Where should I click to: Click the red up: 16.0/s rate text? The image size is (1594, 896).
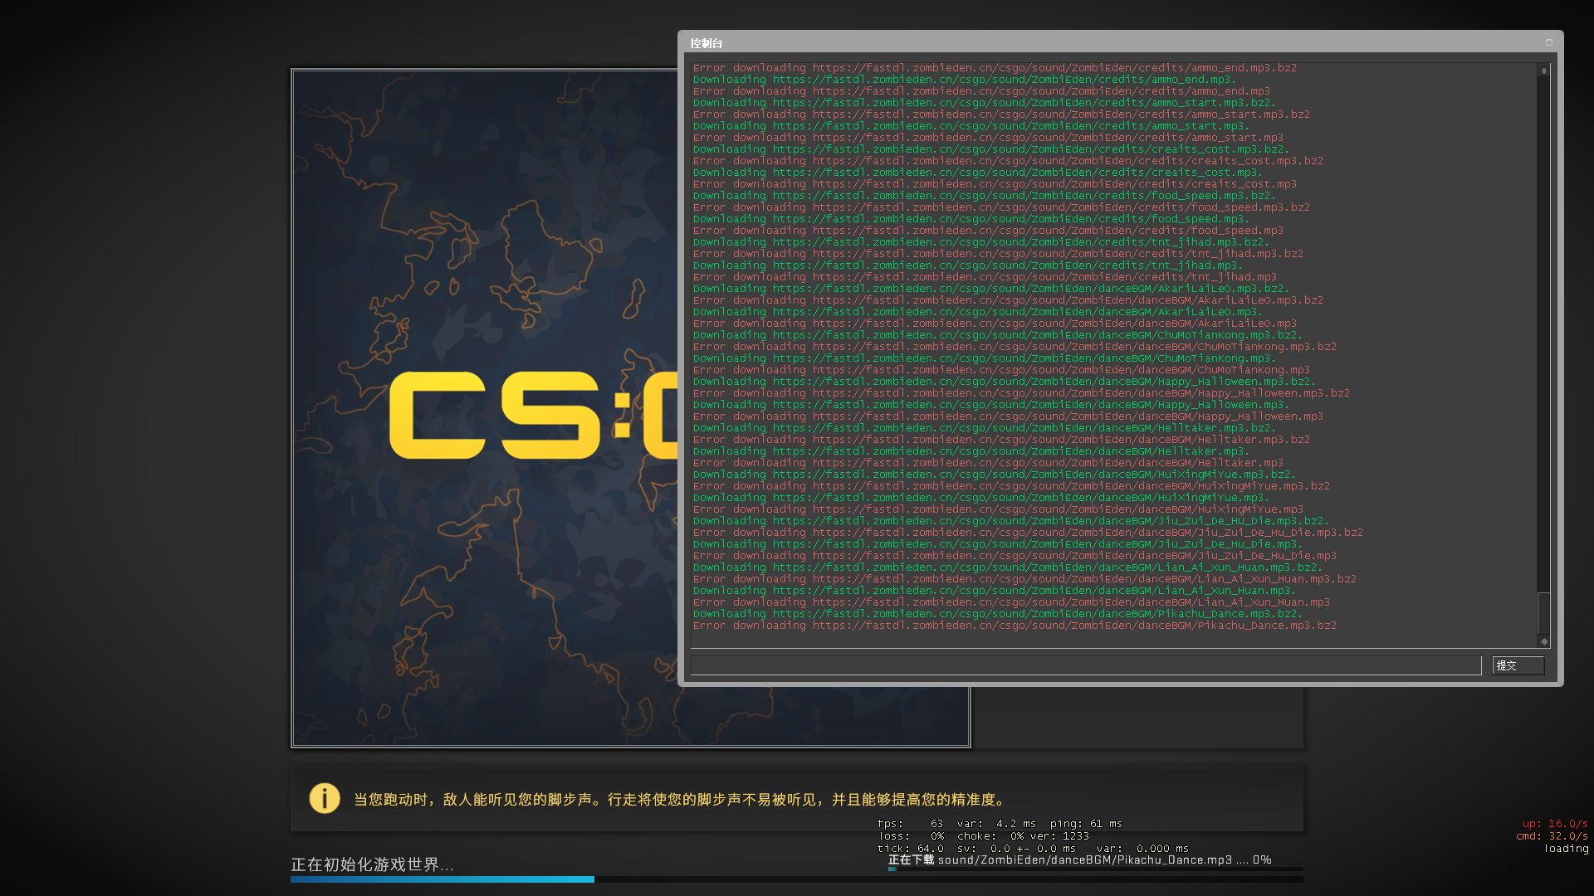(1555, 824)
